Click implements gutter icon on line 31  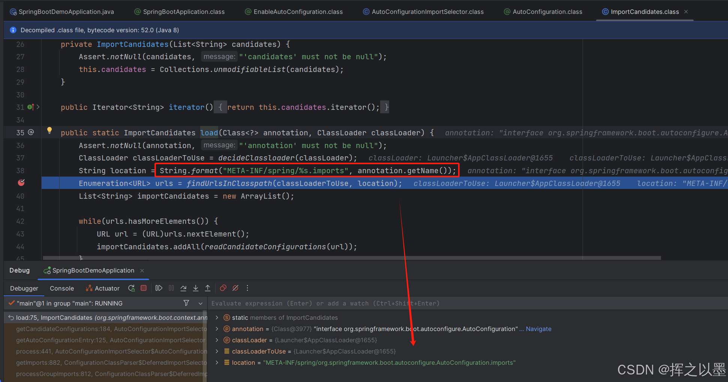pos(31,107)
